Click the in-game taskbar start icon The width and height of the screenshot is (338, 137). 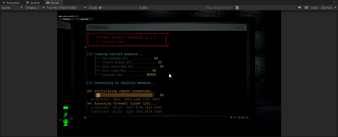pyautogui.click(x=85, y=118)
